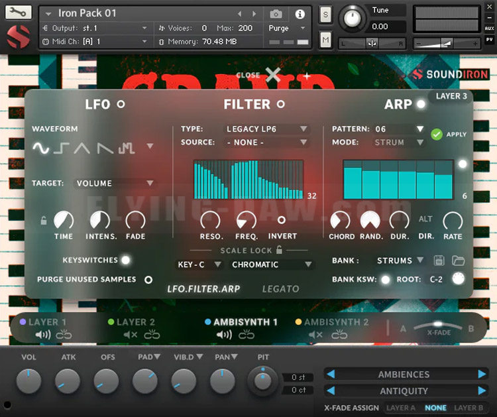Click the X-Fade slider between A and B
497x417 pixels.
pyautogui.click(x=437, y=325)
